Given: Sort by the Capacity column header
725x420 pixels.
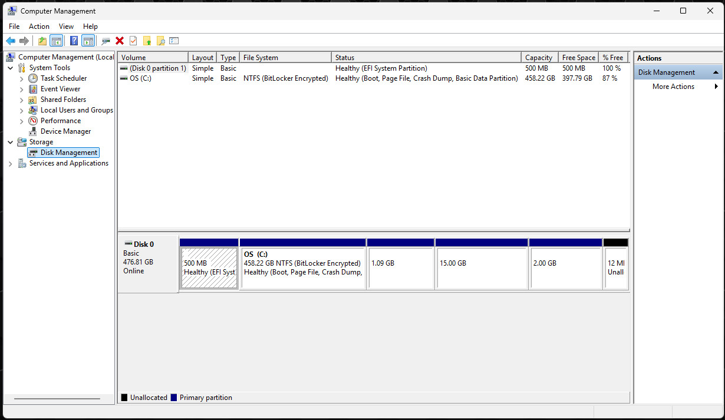Looking at the screenshot, I should coord(539,58).
